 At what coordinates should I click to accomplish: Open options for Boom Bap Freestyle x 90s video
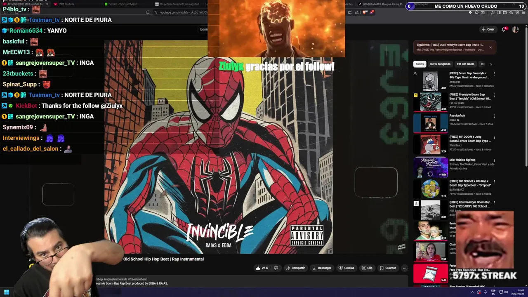(494, 74)
